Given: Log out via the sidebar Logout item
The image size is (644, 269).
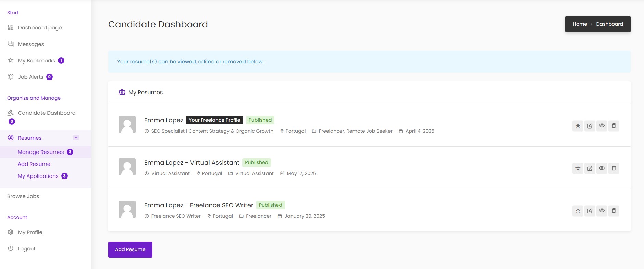Looking at the screenshot, I should tap(27, 249).
